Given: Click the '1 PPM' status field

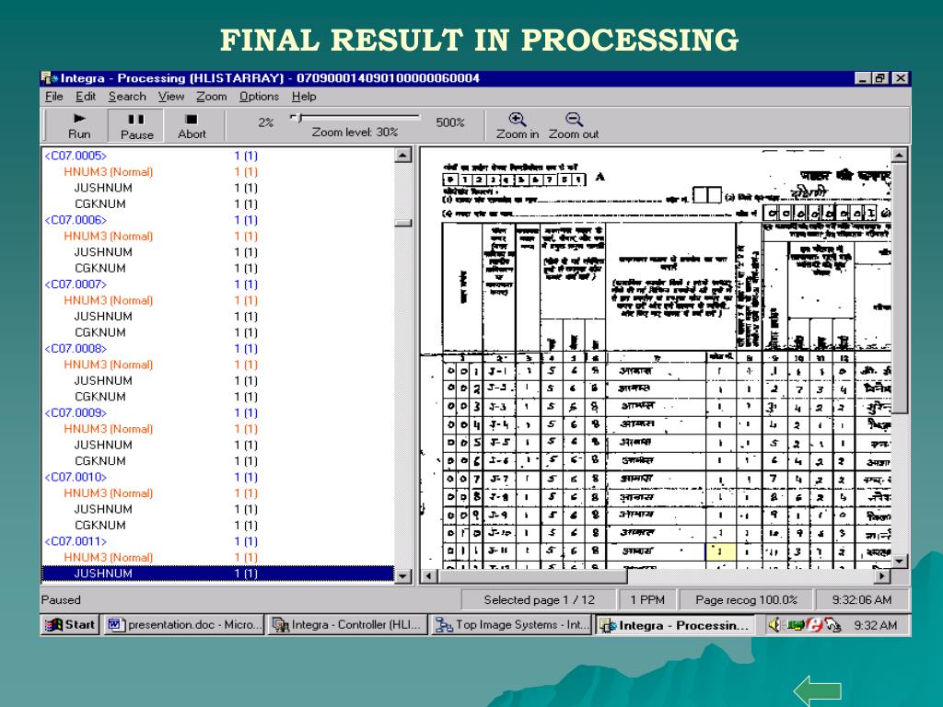Looking at the screenshot, I should (647, 600).
